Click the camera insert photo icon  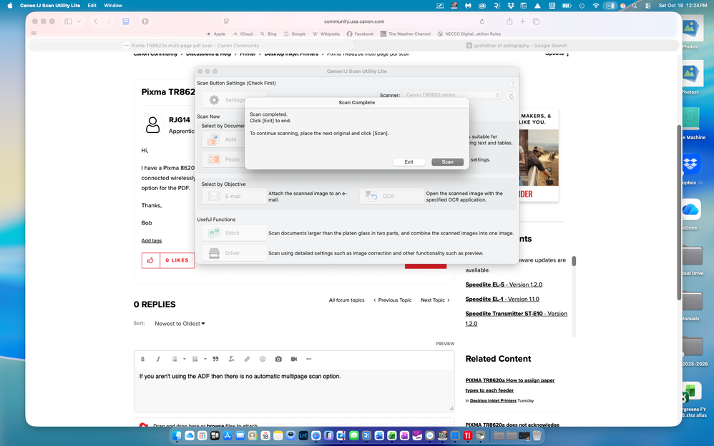pos(278,359)
